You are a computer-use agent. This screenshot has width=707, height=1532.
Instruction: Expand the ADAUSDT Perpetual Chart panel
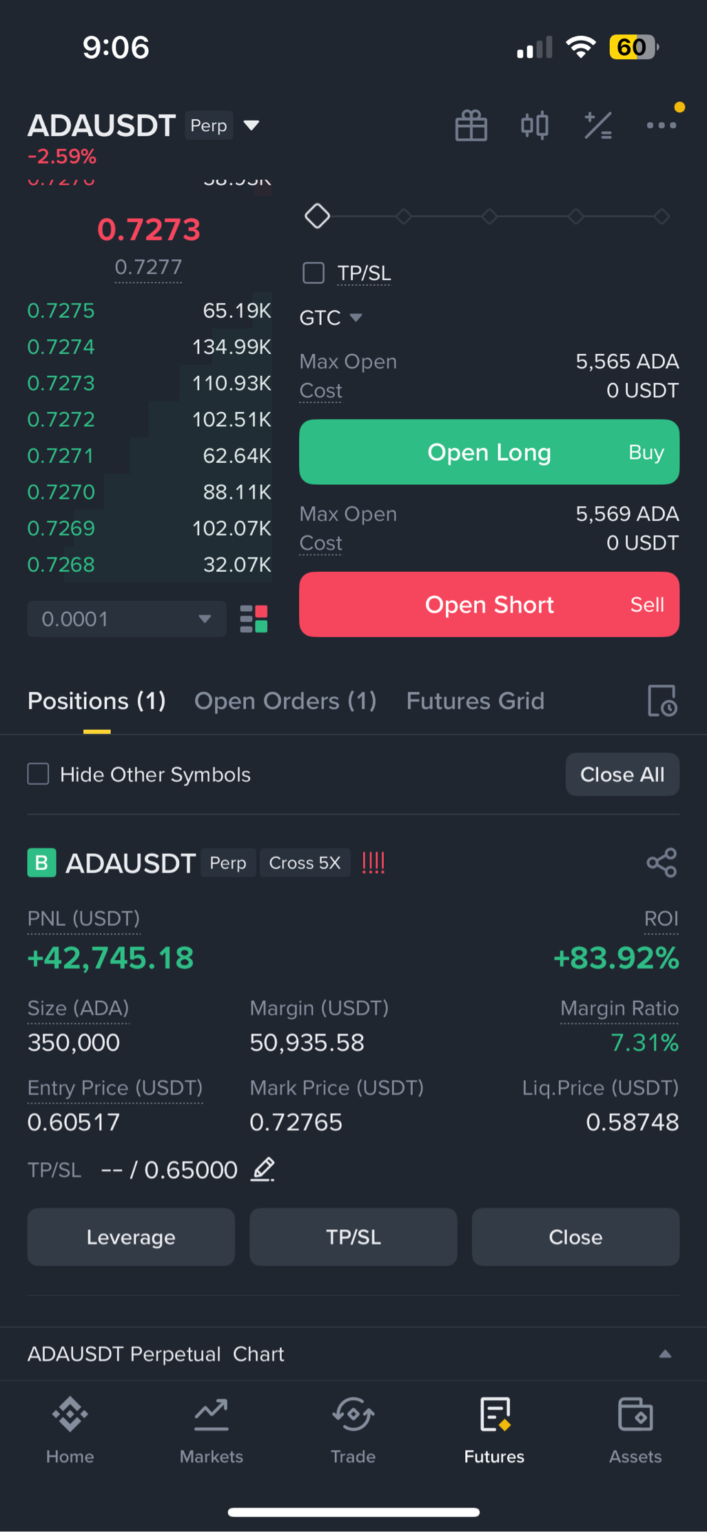(x=664, y=1354)
